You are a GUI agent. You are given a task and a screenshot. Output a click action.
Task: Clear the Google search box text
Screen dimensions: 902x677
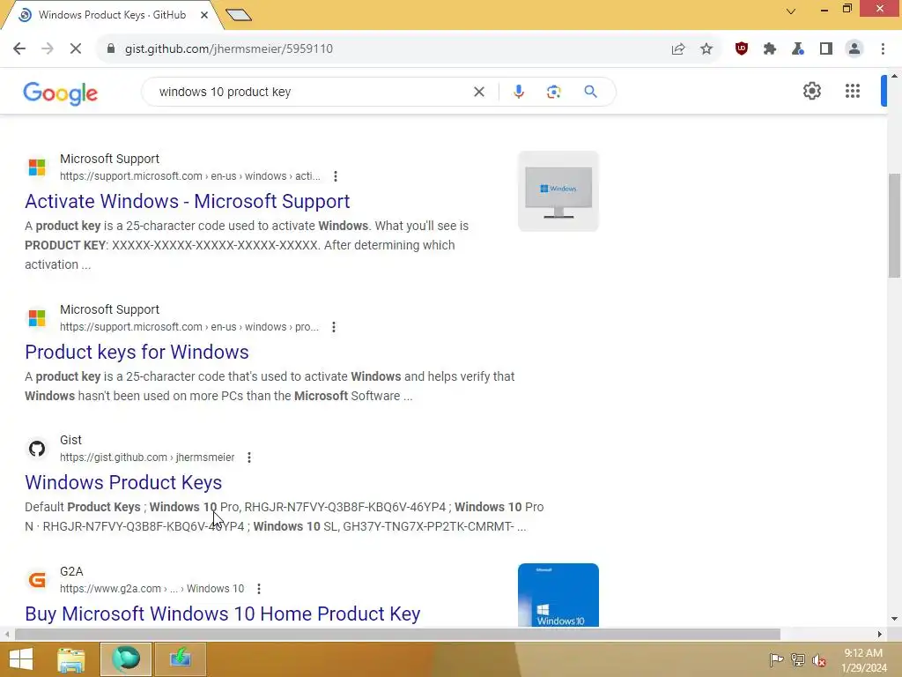(x=478, y=92)
